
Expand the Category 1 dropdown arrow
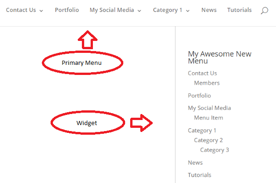[x=188, y=11]
